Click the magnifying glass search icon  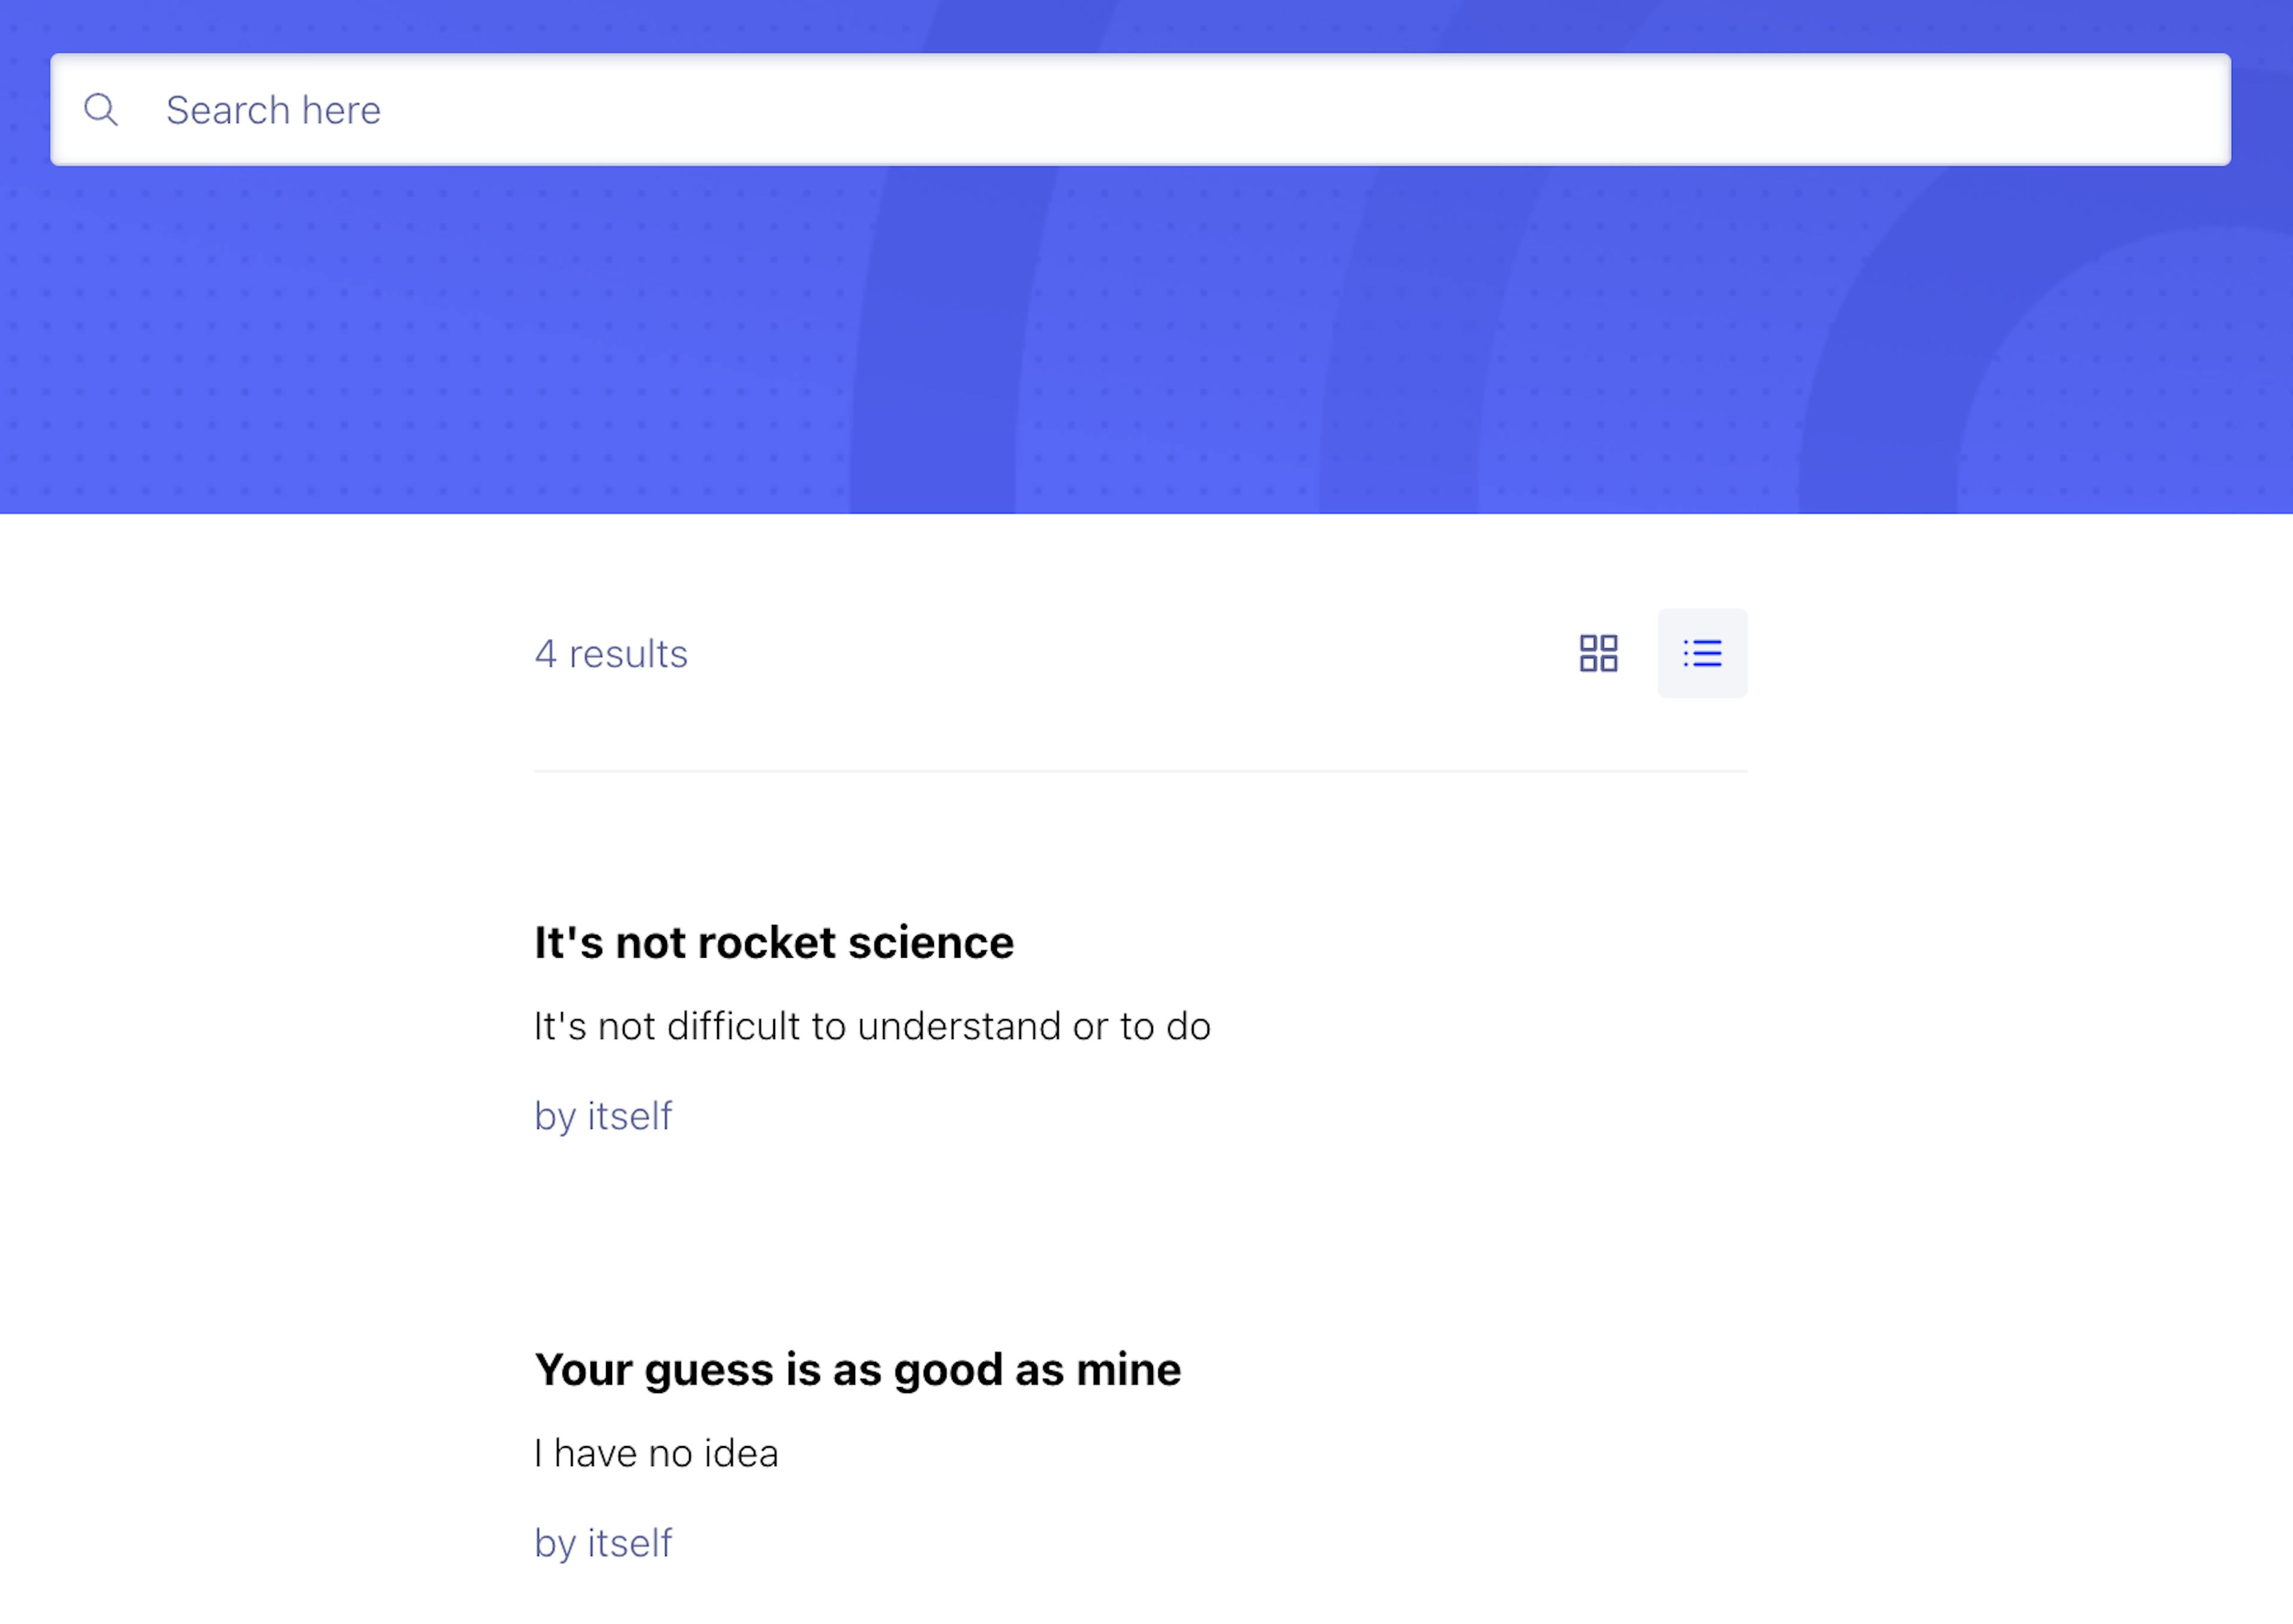[101, 110]
